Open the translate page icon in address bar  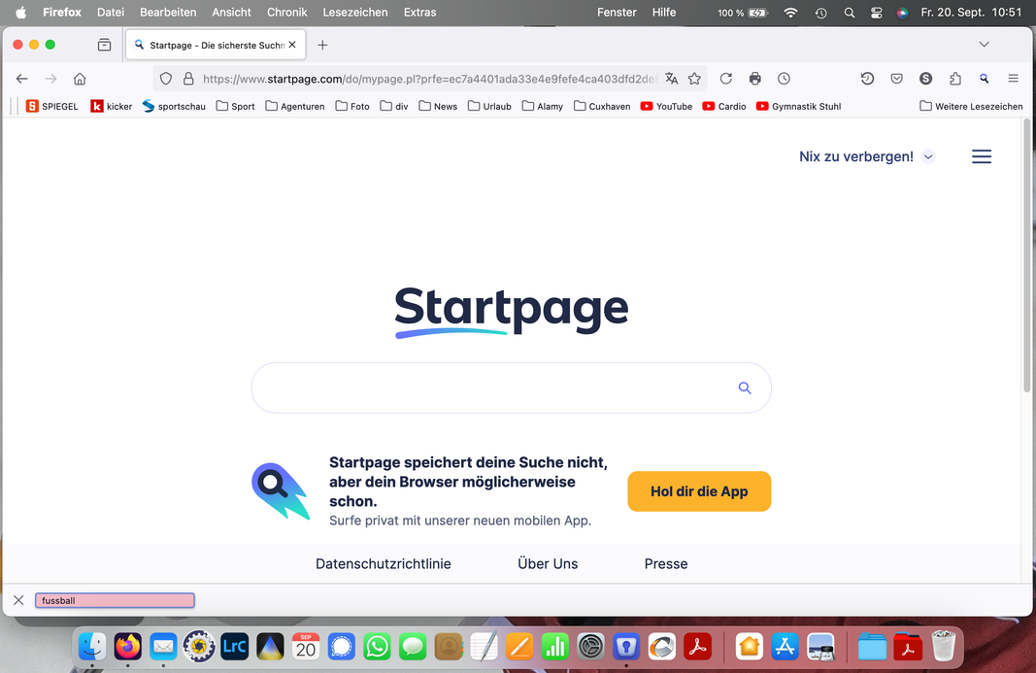(x=671, y=79)
